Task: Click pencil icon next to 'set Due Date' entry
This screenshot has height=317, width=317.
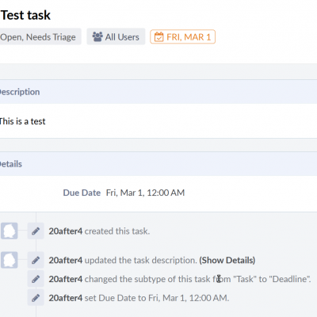Action: [x=36, y=298]
